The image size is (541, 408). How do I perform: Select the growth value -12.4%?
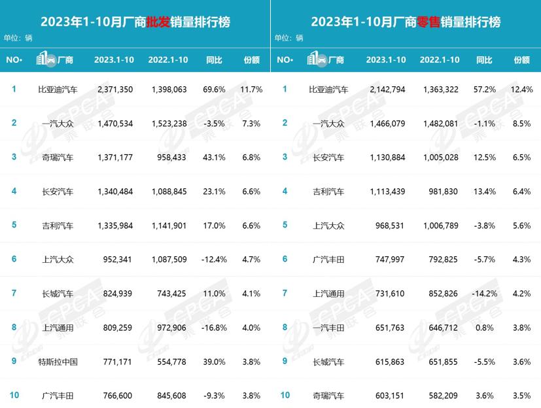214,260
